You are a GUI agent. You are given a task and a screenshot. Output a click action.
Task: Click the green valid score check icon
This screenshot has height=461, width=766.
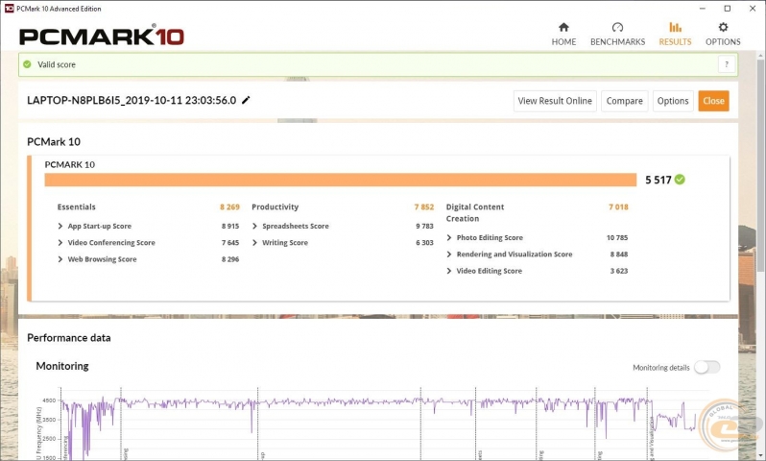coord(27,64)
